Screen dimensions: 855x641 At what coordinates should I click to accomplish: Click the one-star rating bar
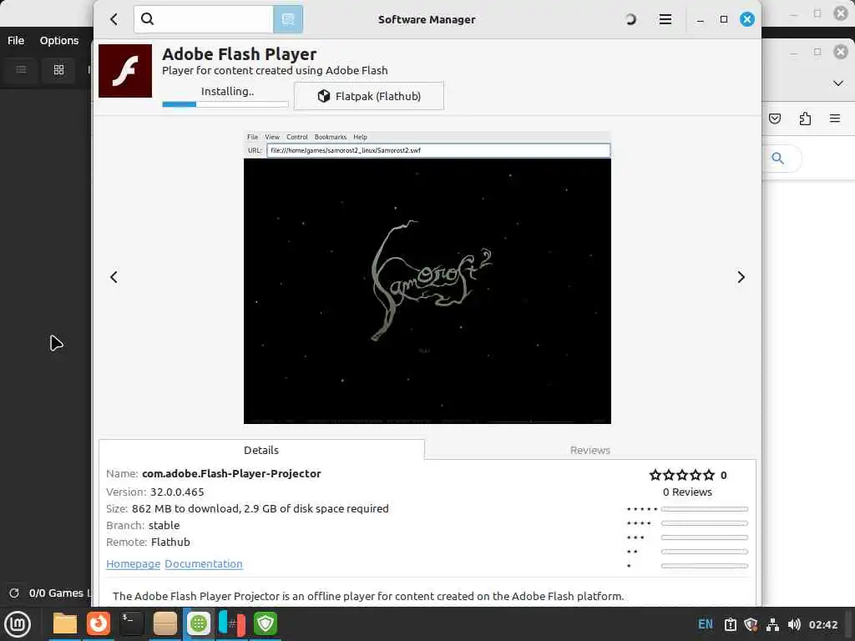coord(704,566)
